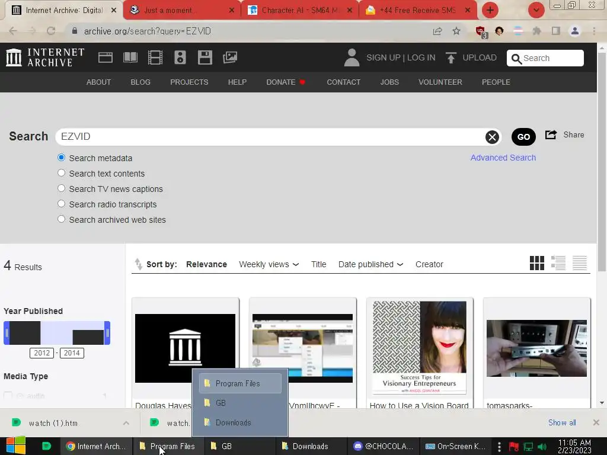This screenshot has height=455, width=607.
Task: Open the Images icon in the header
Action: tap(230, 57)
